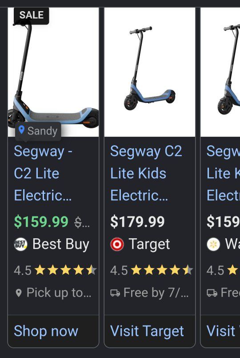Click the green $159.99 sale price
The image size is (240, 358).
click(41, 222)
